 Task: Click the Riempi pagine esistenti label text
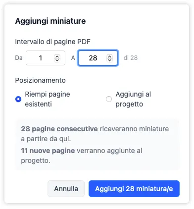point(48,99)
